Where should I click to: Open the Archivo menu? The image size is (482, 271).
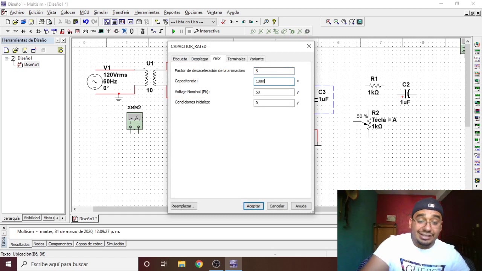17,12
